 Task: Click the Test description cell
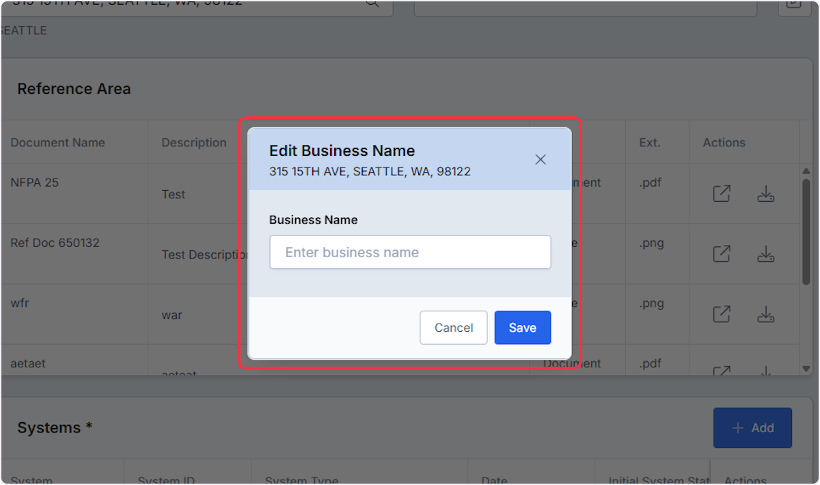click(174, 194)
